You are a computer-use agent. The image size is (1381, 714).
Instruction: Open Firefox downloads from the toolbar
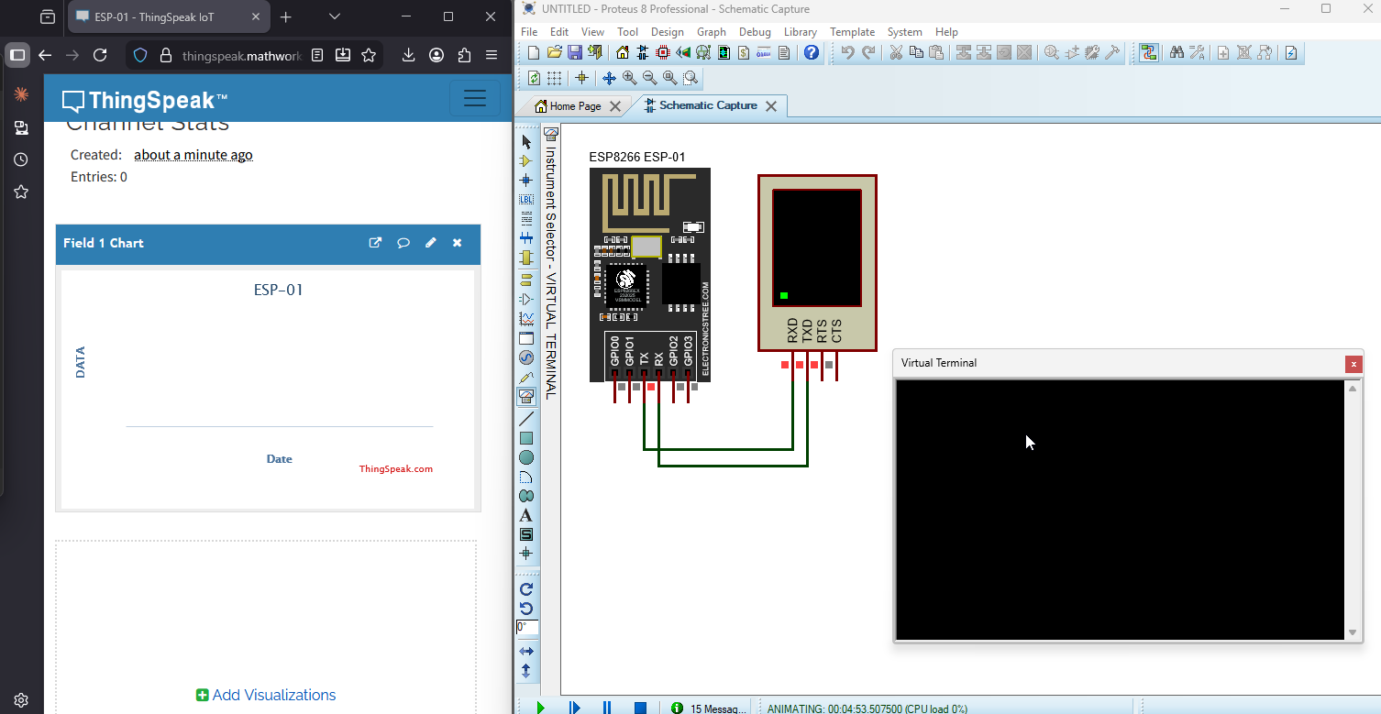click(x=407, y=55)
